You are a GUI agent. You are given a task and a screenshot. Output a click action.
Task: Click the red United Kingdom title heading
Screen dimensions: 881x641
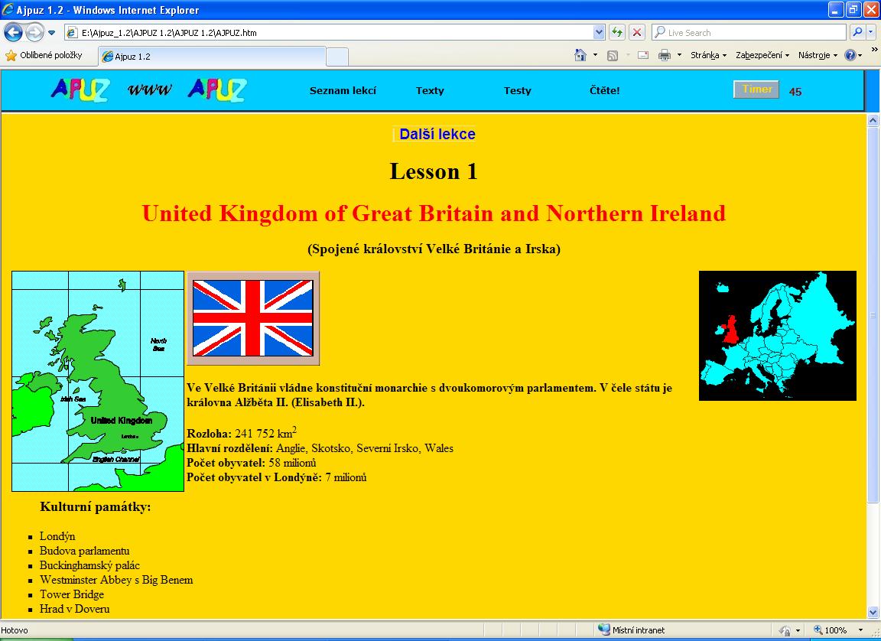click(x=434, y=213)
